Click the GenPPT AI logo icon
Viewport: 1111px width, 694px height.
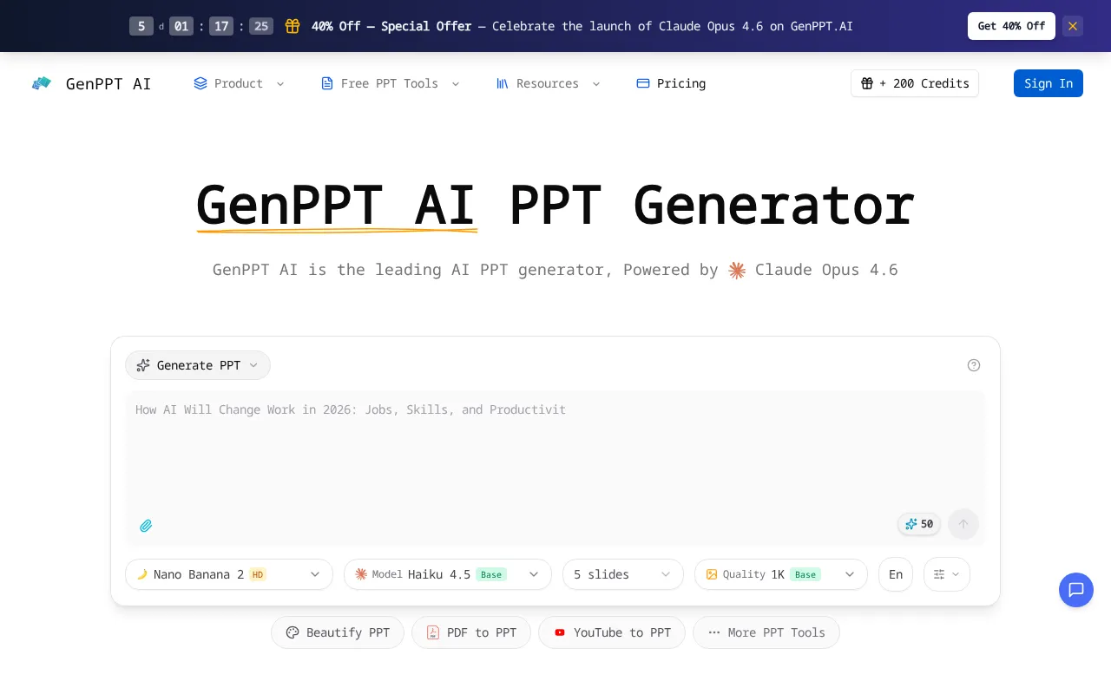coord(42,83)
